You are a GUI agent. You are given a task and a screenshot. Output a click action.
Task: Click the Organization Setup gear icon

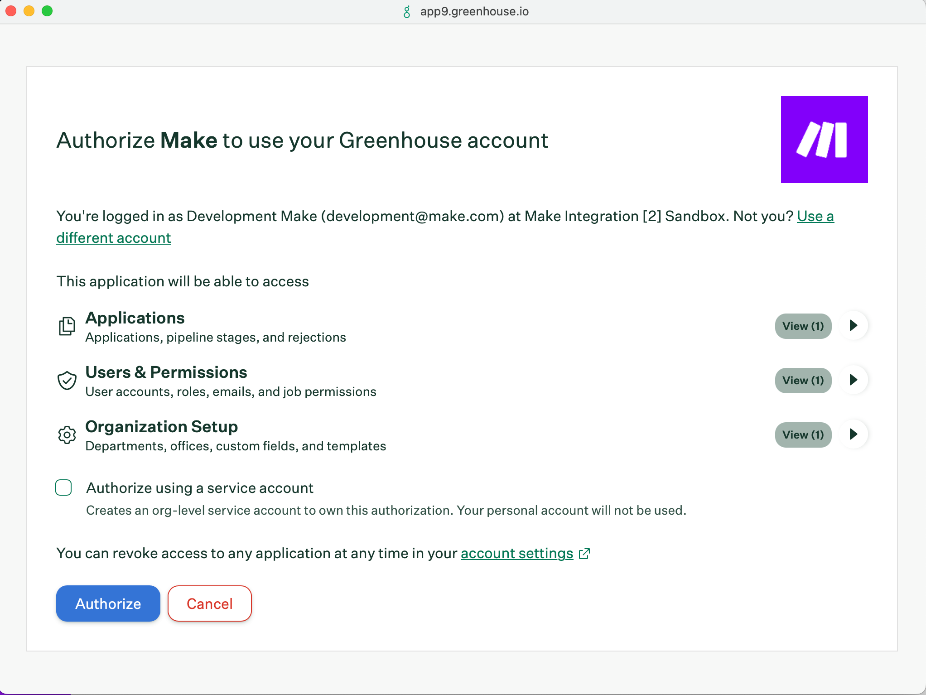[x=67, y=435]
